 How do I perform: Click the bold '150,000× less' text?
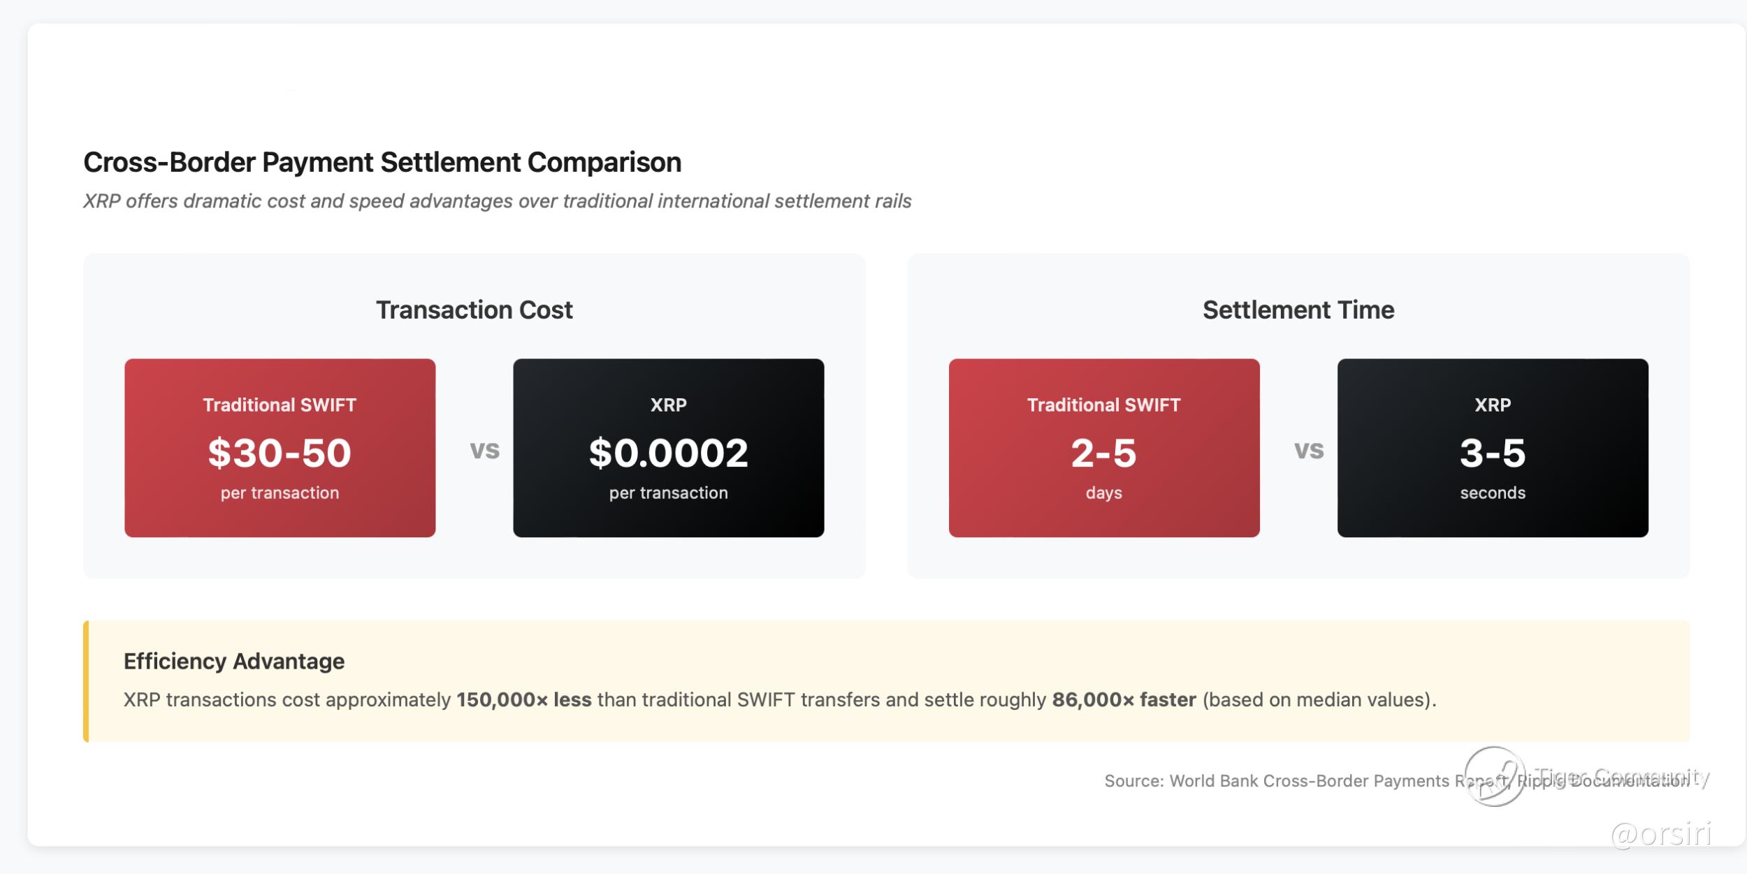[523, 699]
